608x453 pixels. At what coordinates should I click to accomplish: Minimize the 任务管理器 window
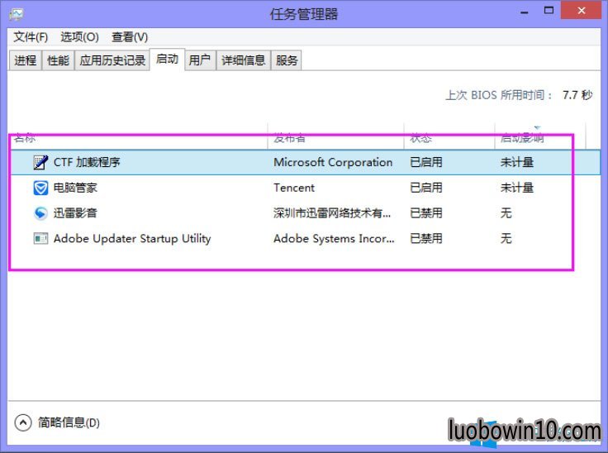point(525,12)
